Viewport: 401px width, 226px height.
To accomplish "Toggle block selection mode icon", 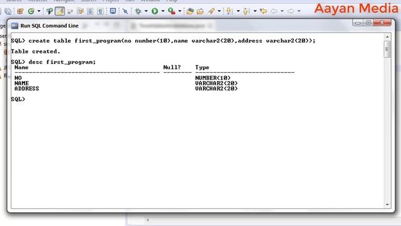I will coord(90,11).
